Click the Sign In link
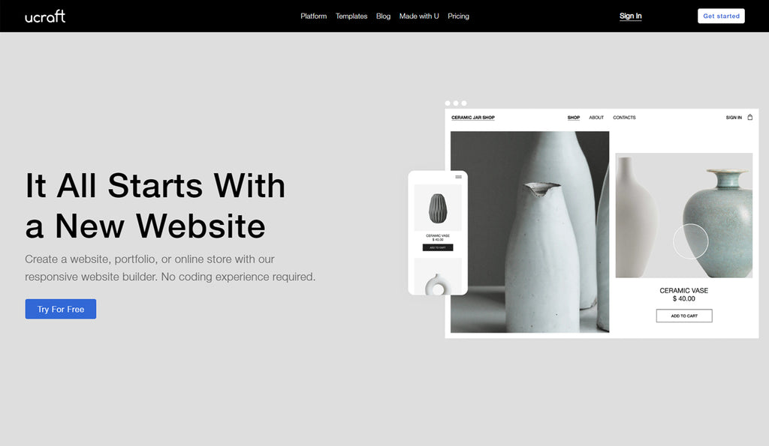 [630, 16]
